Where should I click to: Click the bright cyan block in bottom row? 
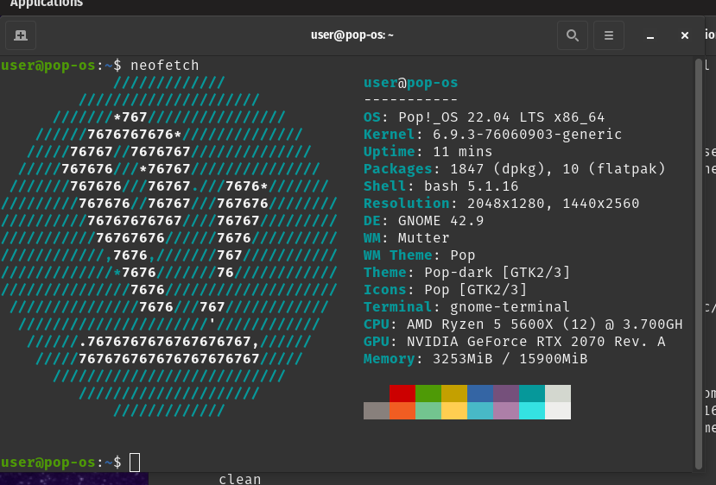[532, 410]
